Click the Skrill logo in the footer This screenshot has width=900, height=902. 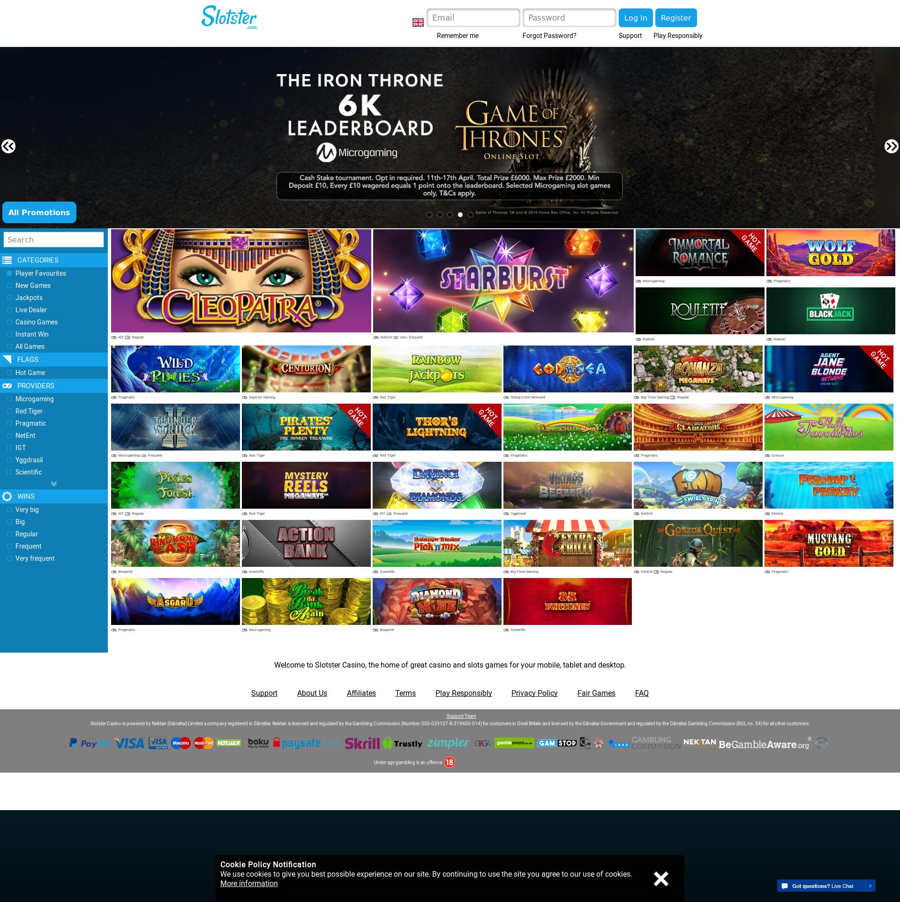(x=362, y=743)
